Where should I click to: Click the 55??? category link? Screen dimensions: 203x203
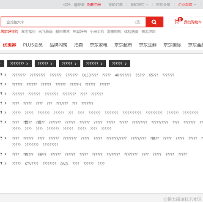pyautogui.click(x=140, y=75)
